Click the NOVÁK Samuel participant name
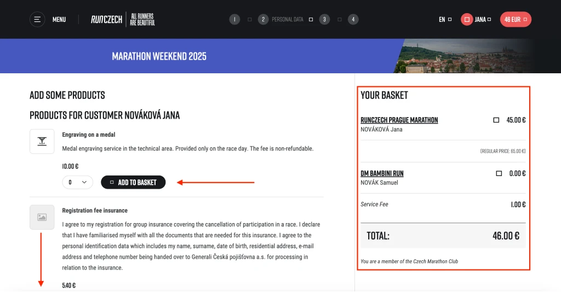 [x=379, y=183]
